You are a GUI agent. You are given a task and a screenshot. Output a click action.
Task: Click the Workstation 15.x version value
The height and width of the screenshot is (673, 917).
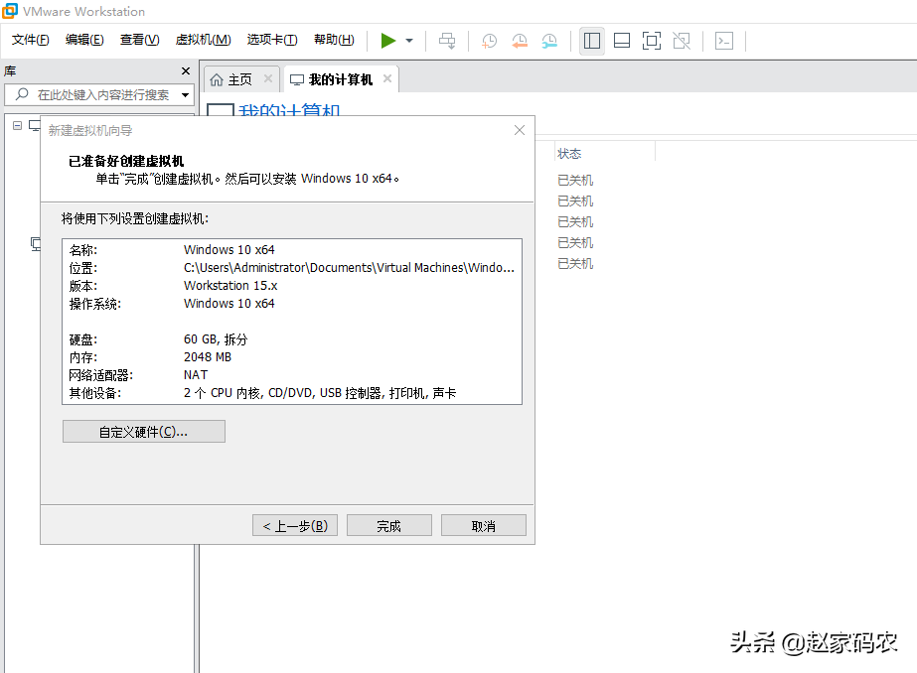coord(230,286)
